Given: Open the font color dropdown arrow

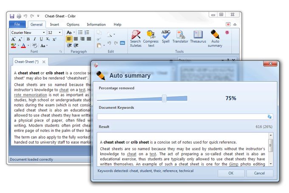Looking at the screenshot, I should coord(28,45).
